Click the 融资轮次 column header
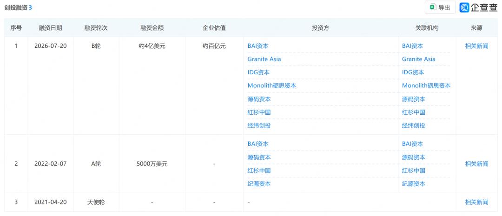 click(x=96, y=28)
